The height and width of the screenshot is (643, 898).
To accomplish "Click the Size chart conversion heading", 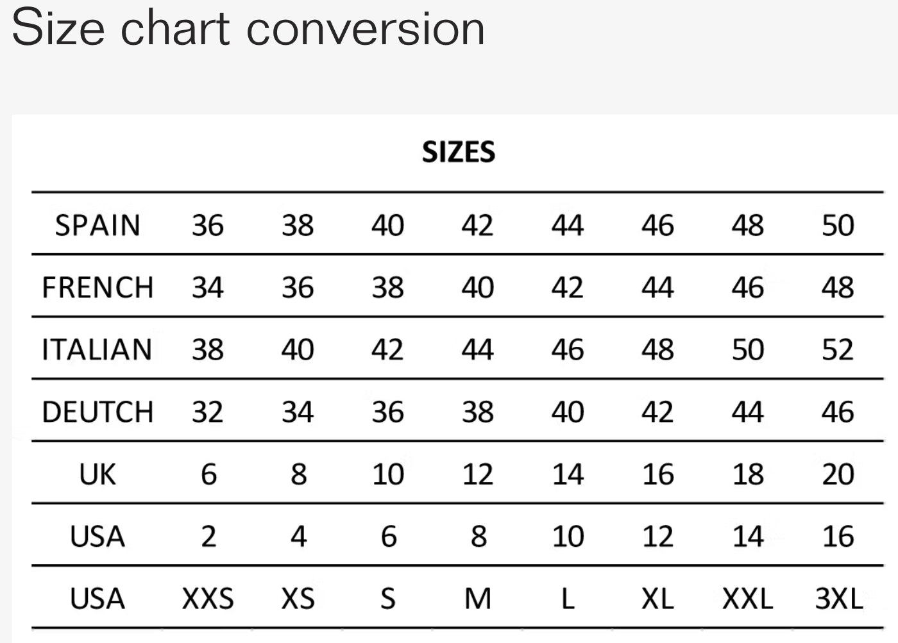I will pos(248,28).
